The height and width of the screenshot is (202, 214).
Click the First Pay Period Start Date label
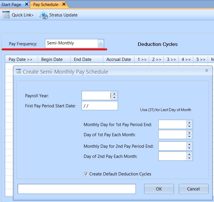pyautogui.click(x=50, y=106)
